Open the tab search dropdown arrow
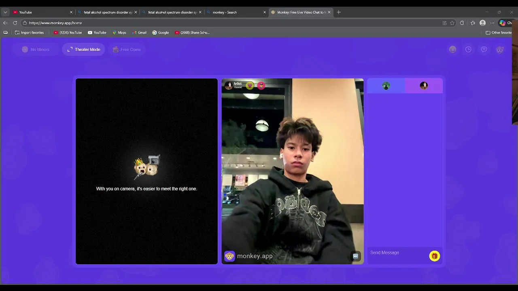Image resolution: width=518 pixels, height=291 pixels. (x=5, y=12)
